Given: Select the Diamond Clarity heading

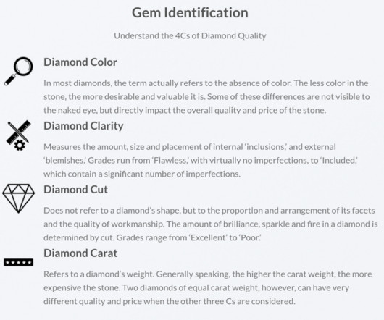Looking at the screenshot, I should 83,126.
